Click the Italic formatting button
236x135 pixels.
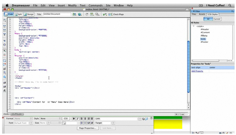click(x=78, y=119)
